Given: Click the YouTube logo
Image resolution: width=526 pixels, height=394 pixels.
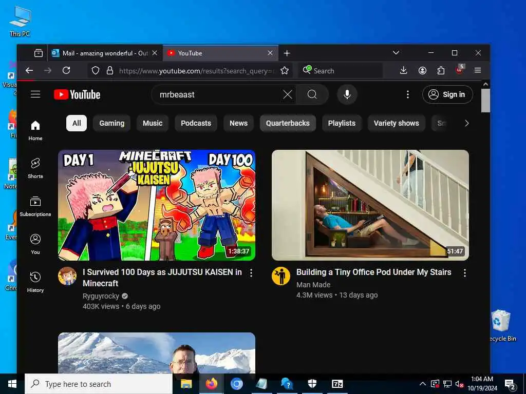Looking at the screenshot, I should [77, 95].
